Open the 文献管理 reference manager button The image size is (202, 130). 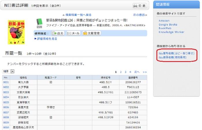(91, 33)
